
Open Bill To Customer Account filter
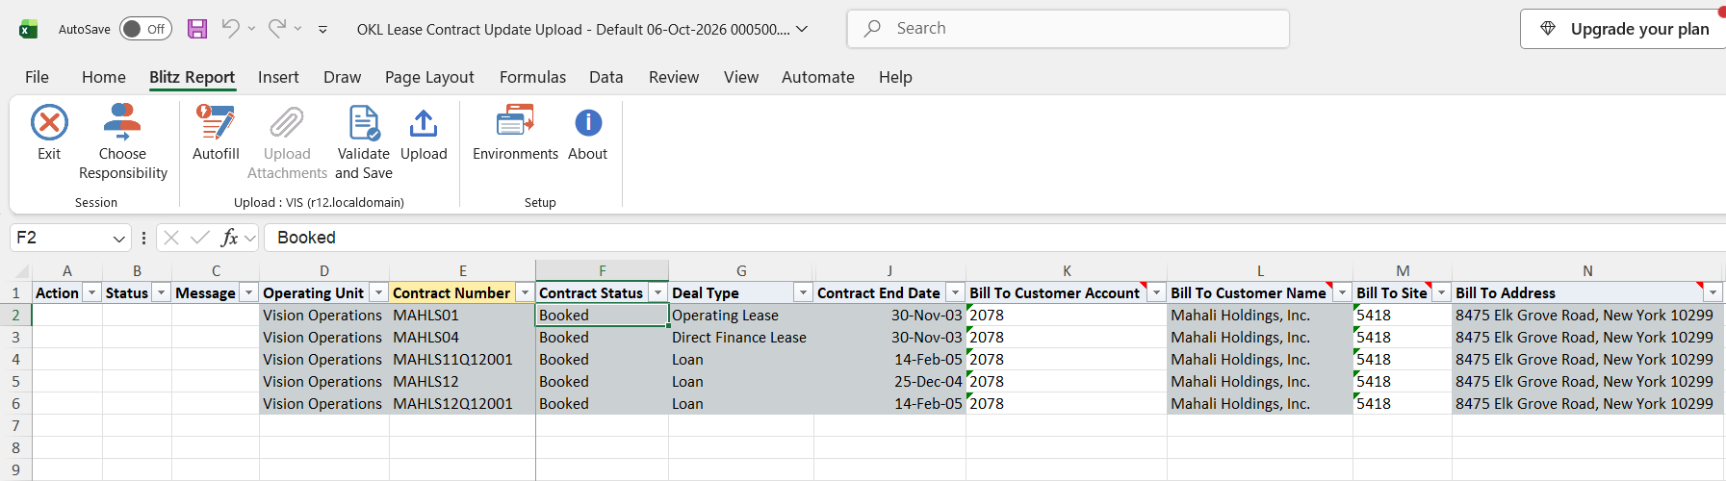[x=1157, y=292]
